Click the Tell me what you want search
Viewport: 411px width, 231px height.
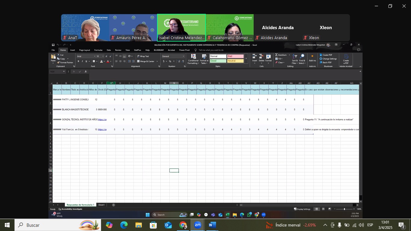[x=211, y=50]
